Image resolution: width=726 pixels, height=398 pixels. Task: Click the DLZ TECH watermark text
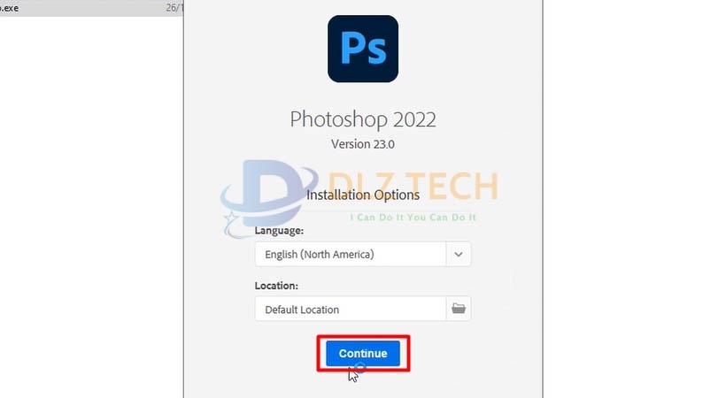click(x=413, y=186)
